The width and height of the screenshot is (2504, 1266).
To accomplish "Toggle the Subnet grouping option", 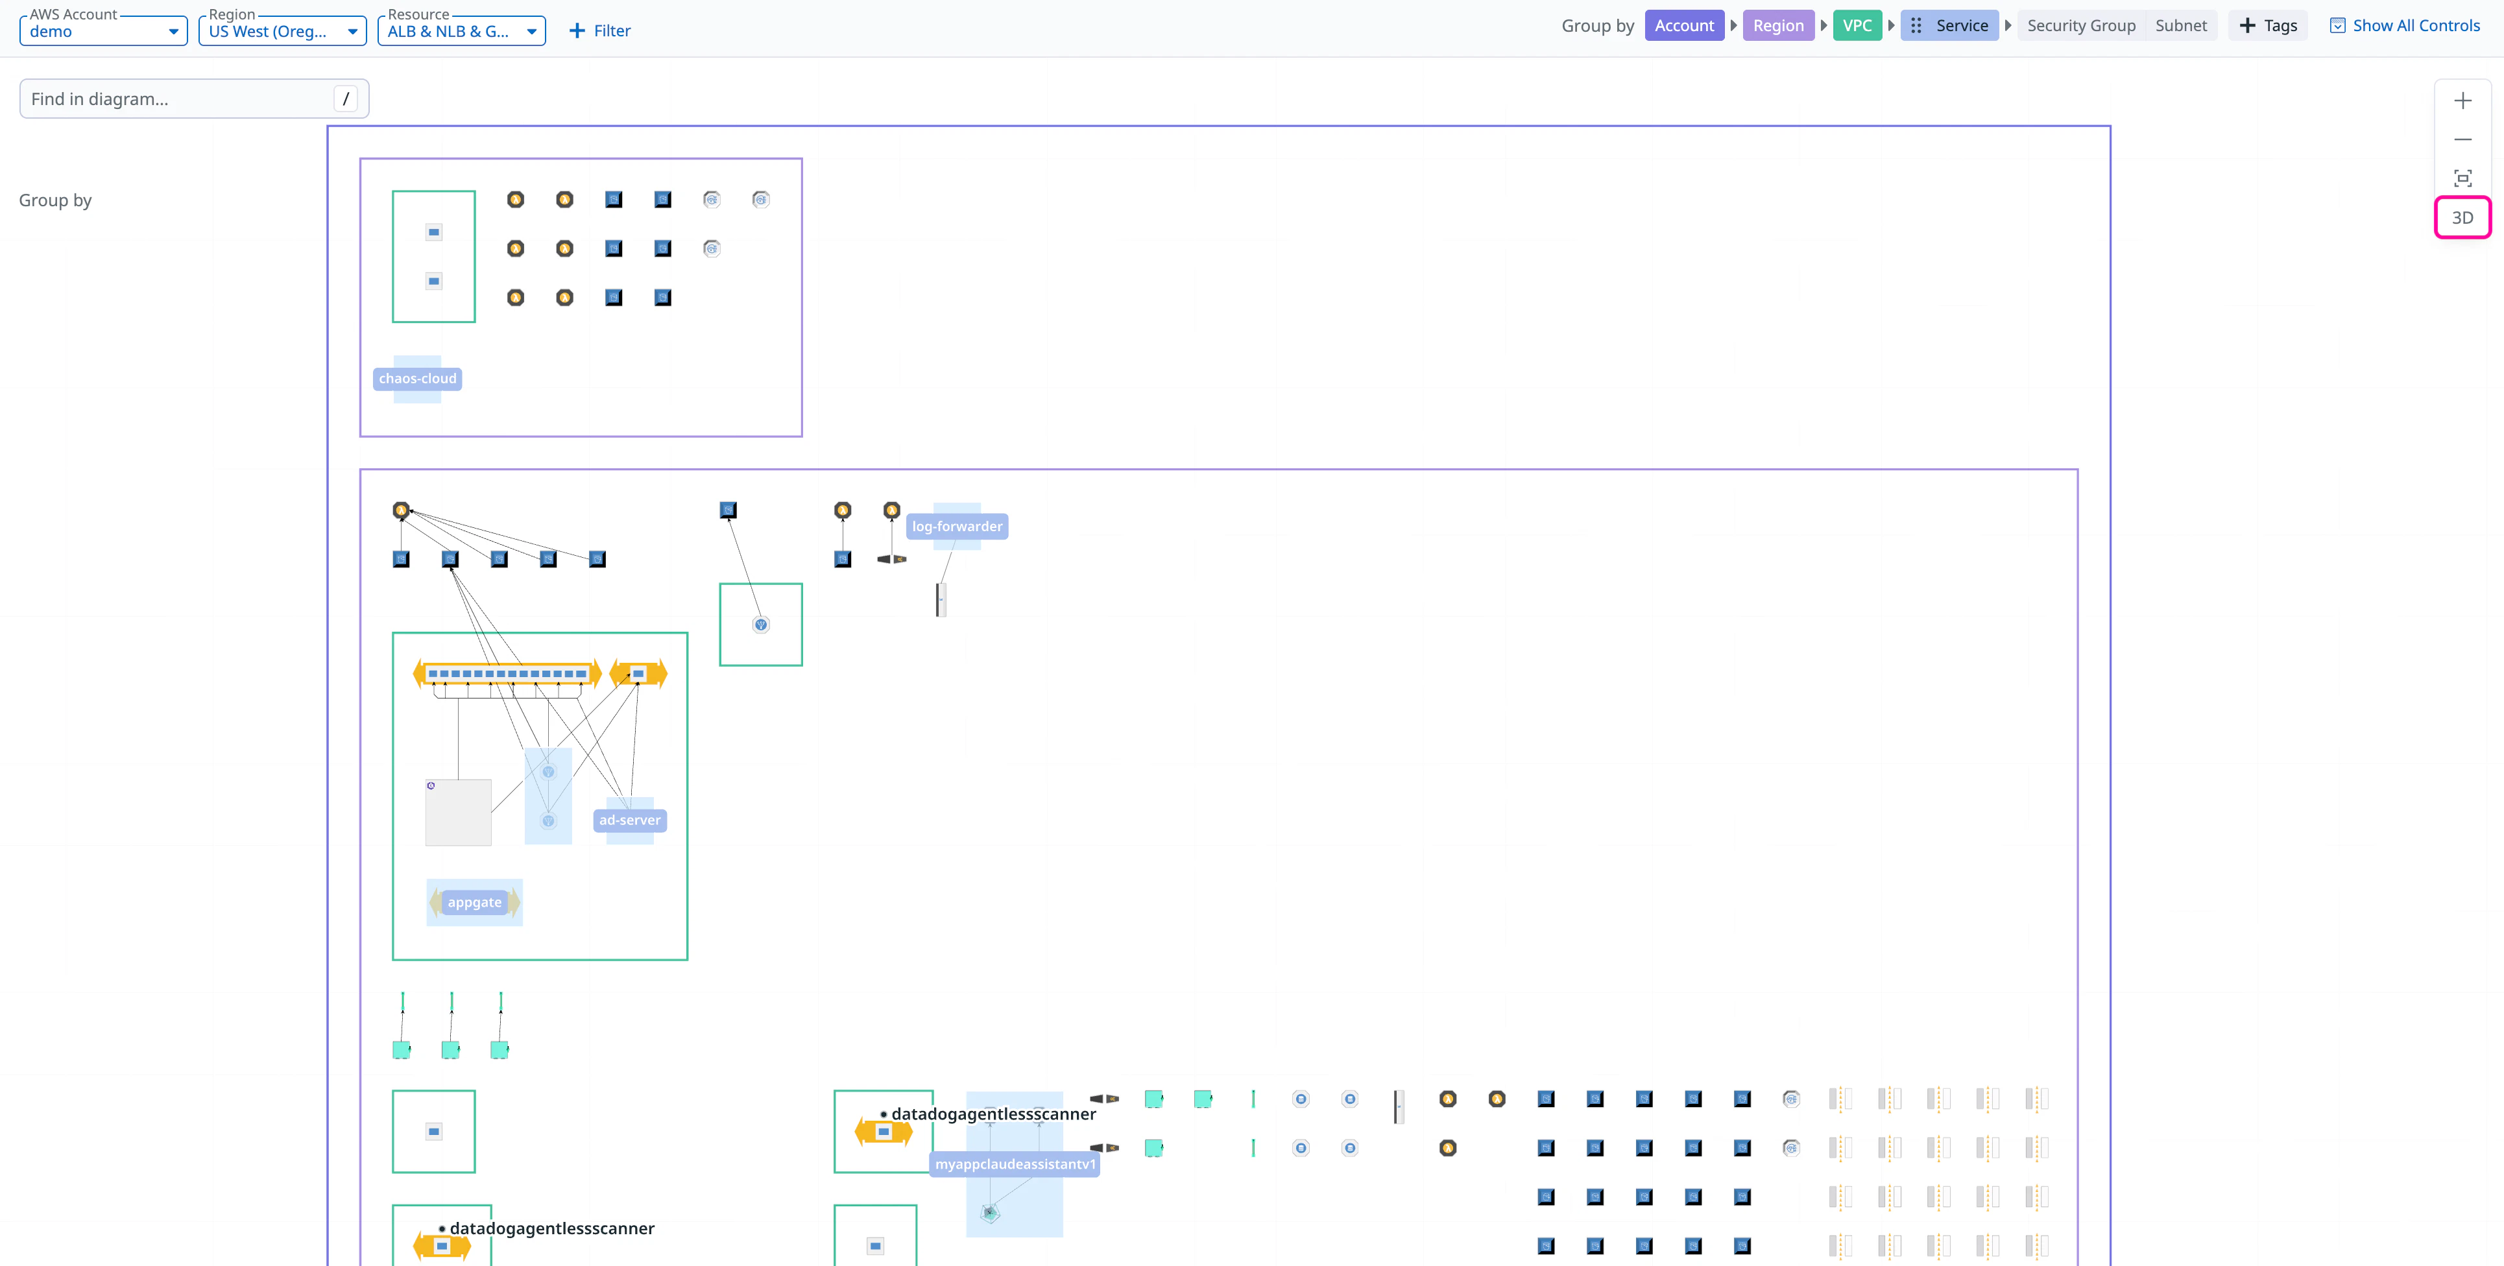I will (2180, 26).
